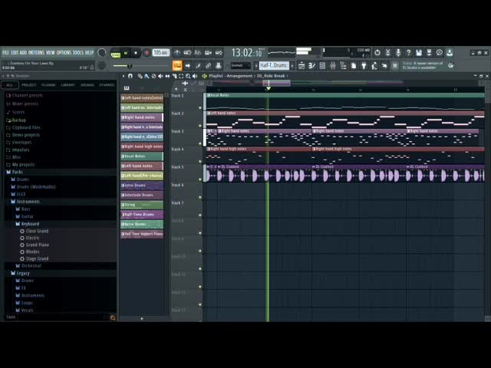The height and width of the screenshot is (368, 491).
Task: Click the arrow left of pattern selector
Action: click(x=255, y=65)
